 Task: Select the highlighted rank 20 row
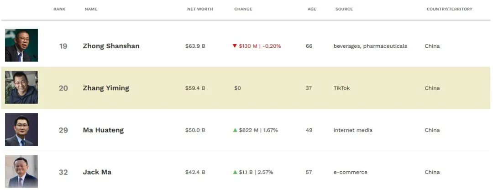pyautogui.click(x=246, y=88)
